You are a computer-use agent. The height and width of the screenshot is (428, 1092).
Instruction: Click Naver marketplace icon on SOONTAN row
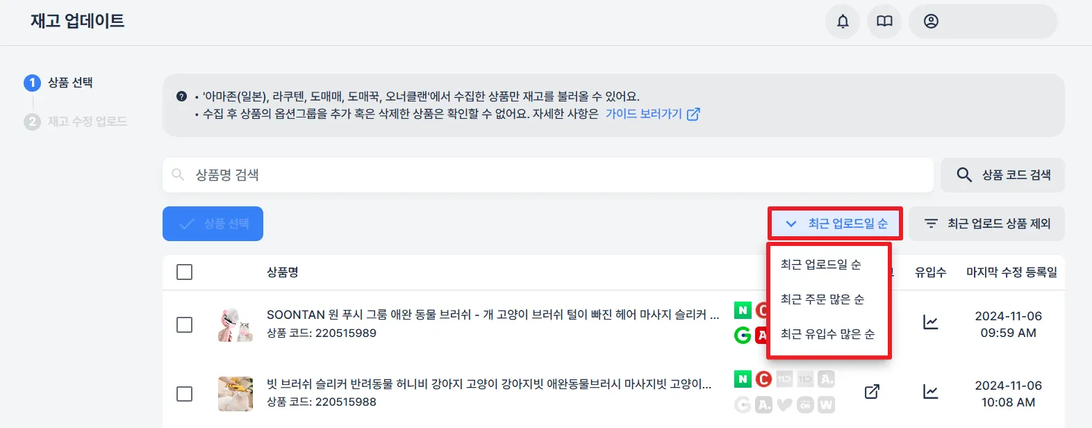tap(743, 311)
